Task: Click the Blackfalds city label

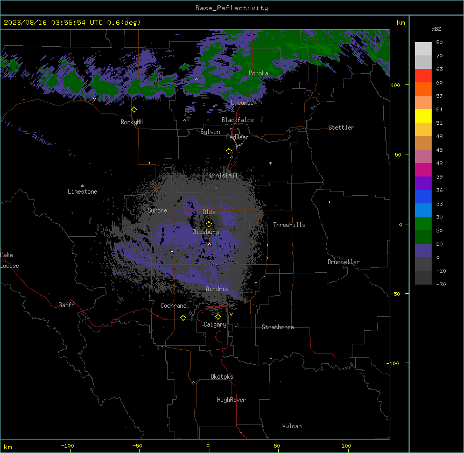Action: pyautogui.click(x=237, y=120)
